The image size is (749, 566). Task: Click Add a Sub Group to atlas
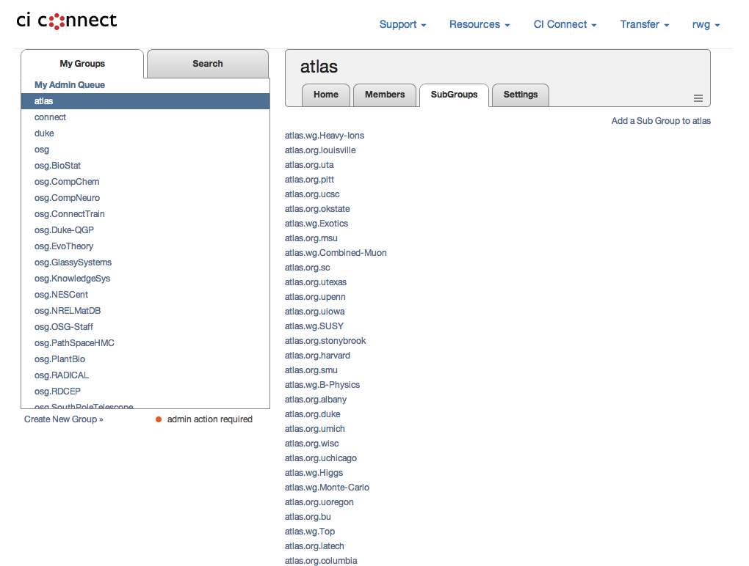coord(661,121)
